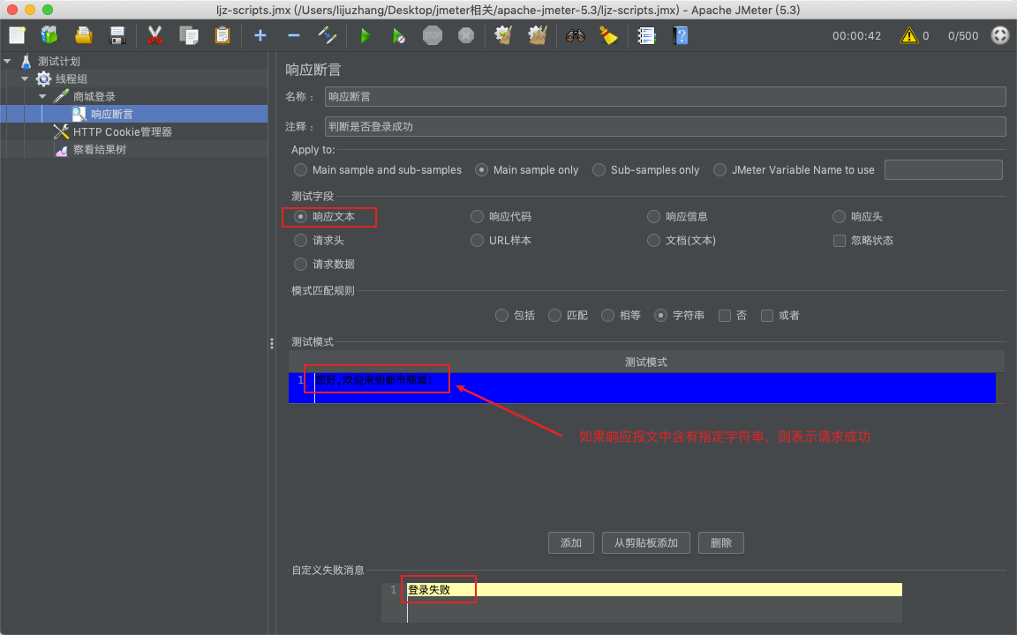Select 商城登录 sampler in tree

(x=94, y=96)
